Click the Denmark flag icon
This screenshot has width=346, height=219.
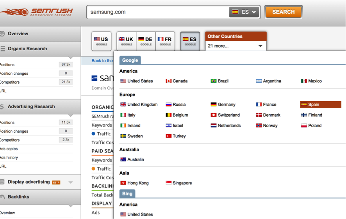pyautogui.click(x=259, y=115)
